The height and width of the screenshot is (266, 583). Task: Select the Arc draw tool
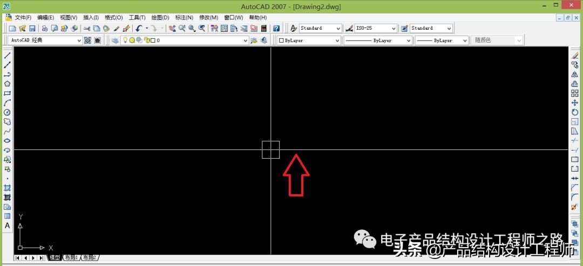tap(7, 103)
